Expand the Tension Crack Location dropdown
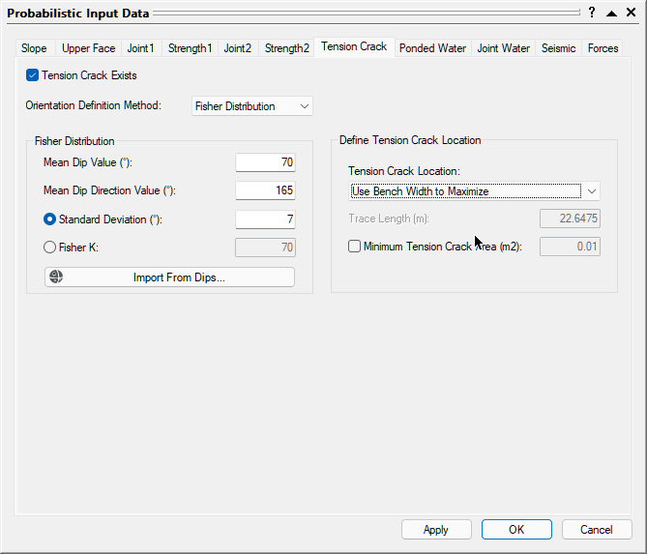Image resolution: width=647 pixels, height=554 pixels. coord(592,191)
